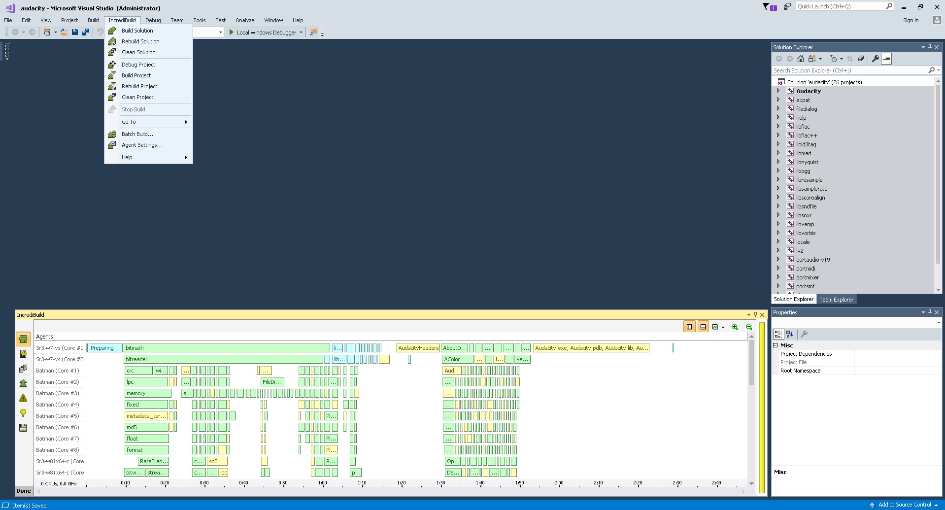Open the Output view icon in IncrediBuild sidebar
This screenshot has height=510, width=945.
[x=23, y=353]
